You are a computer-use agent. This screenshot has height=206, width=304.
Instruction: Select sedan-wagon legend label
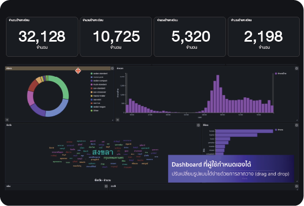coord(100,107)
